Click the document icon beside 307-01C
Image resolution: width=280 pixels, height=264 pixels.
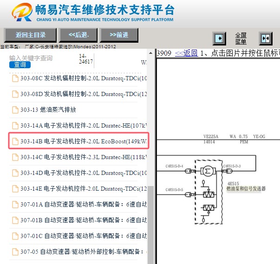tap(15, 236)
